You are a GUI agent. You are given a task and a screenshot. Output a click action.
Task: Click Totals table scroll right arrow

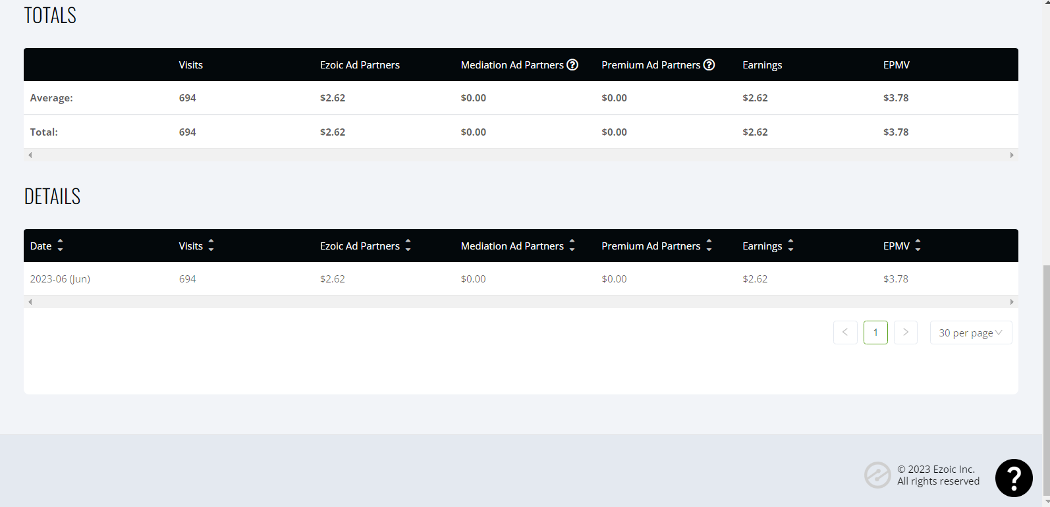pyautogui.click(x=1012, y=155)
